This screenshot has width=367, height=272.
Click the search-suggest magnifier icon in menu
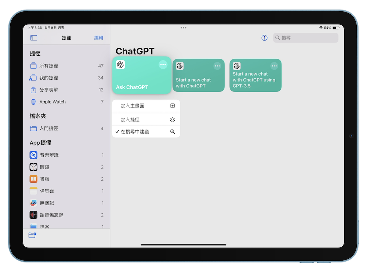click(x=172, y=131)
